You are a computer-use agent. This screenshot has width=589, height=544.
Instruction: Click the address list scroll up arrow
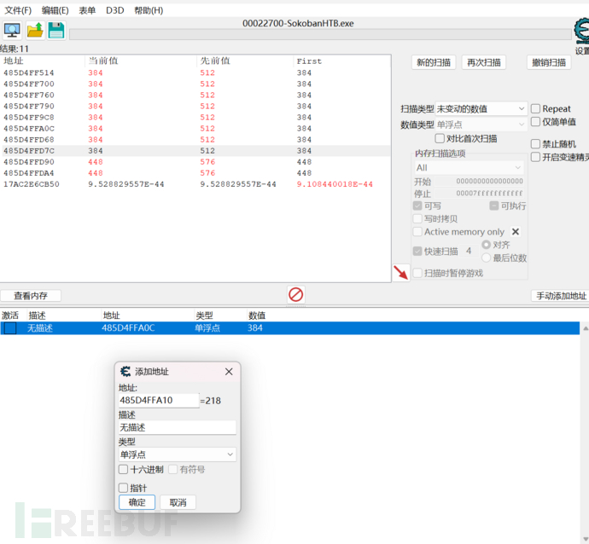coord(586,328)
